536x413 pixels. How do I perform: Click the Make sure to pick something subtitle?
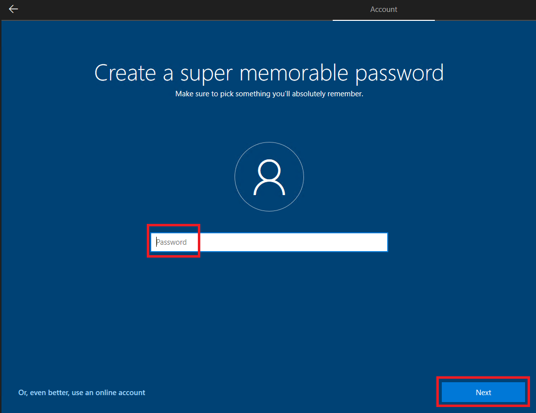[269, 94]
